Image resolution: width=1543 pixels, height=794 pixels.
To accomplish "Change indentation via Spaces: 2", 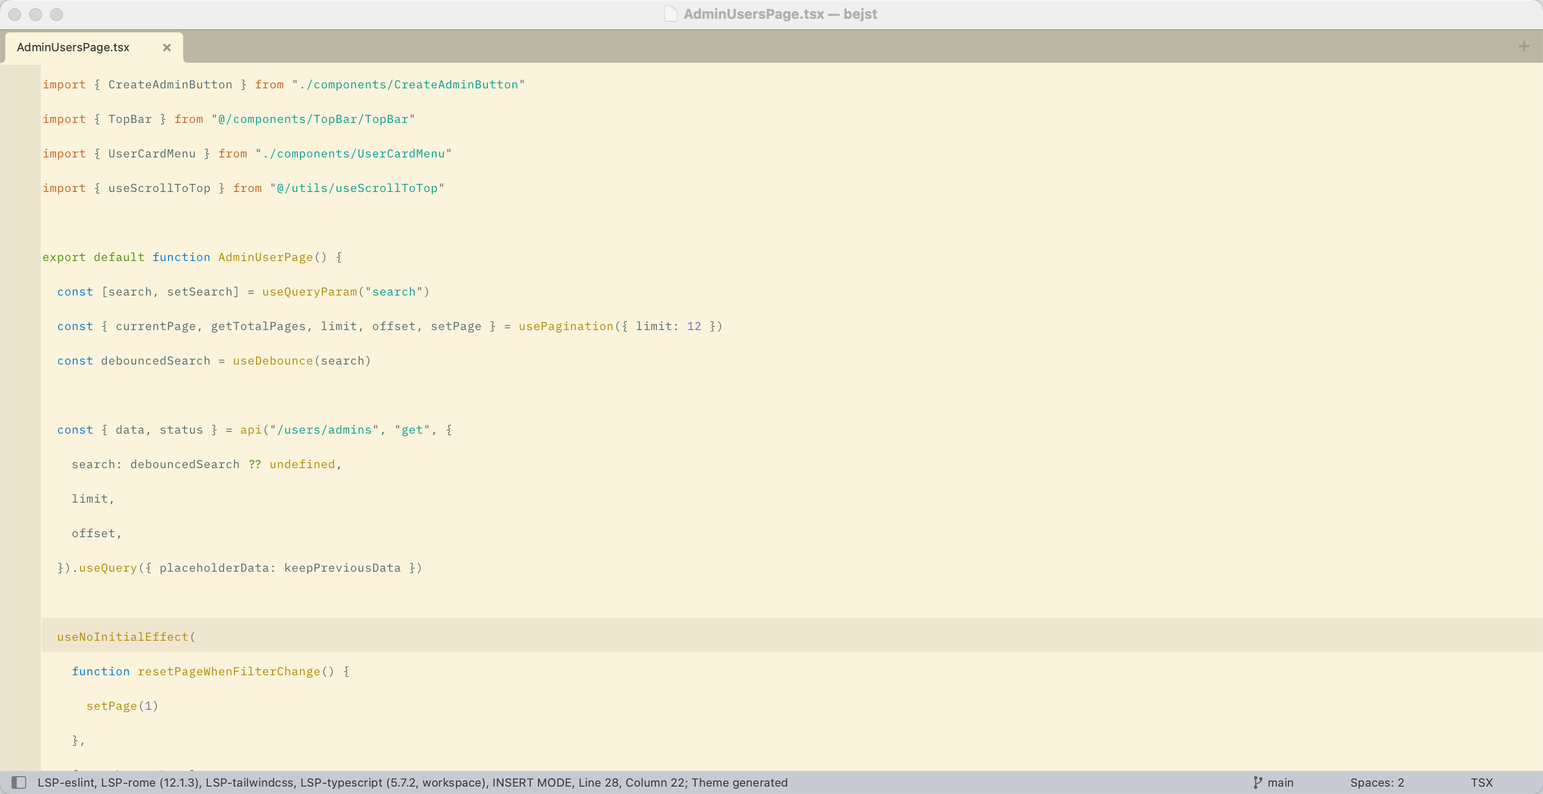I will (1377, 782).
